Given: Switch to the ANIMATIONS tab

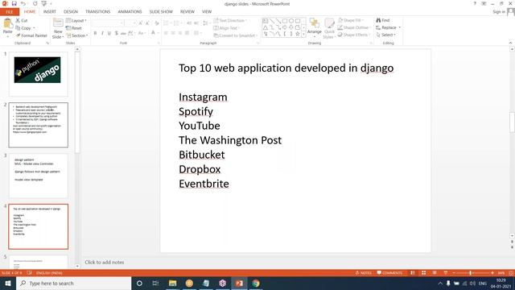Looking at the screenshot, I should click(130, 12).
